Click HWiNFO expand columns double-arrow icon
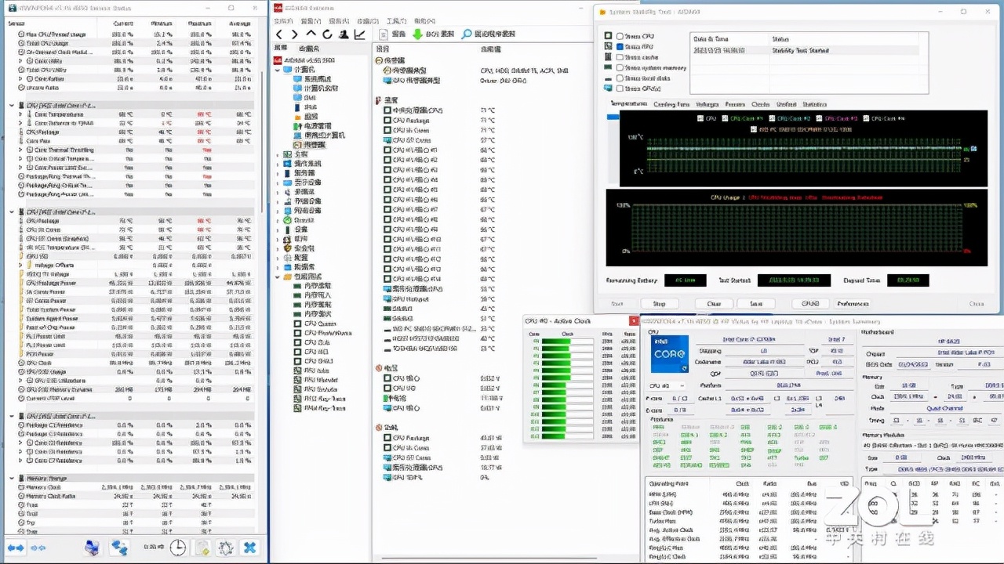Viewport: 1004px width, 564px height. (16, 548)
